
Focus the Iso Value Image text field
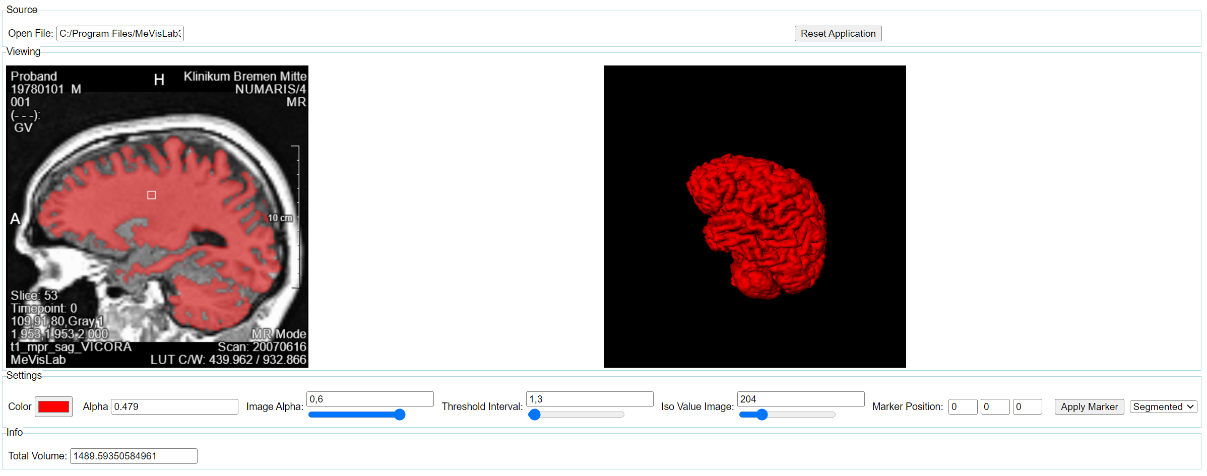click(x=800, y=399)
